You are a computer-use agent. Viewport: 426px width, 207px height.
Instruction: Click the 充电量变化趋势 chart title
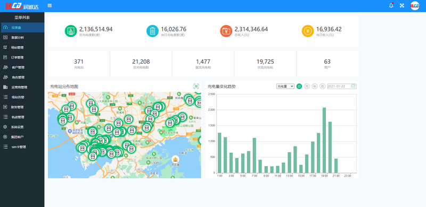(222, 87)
